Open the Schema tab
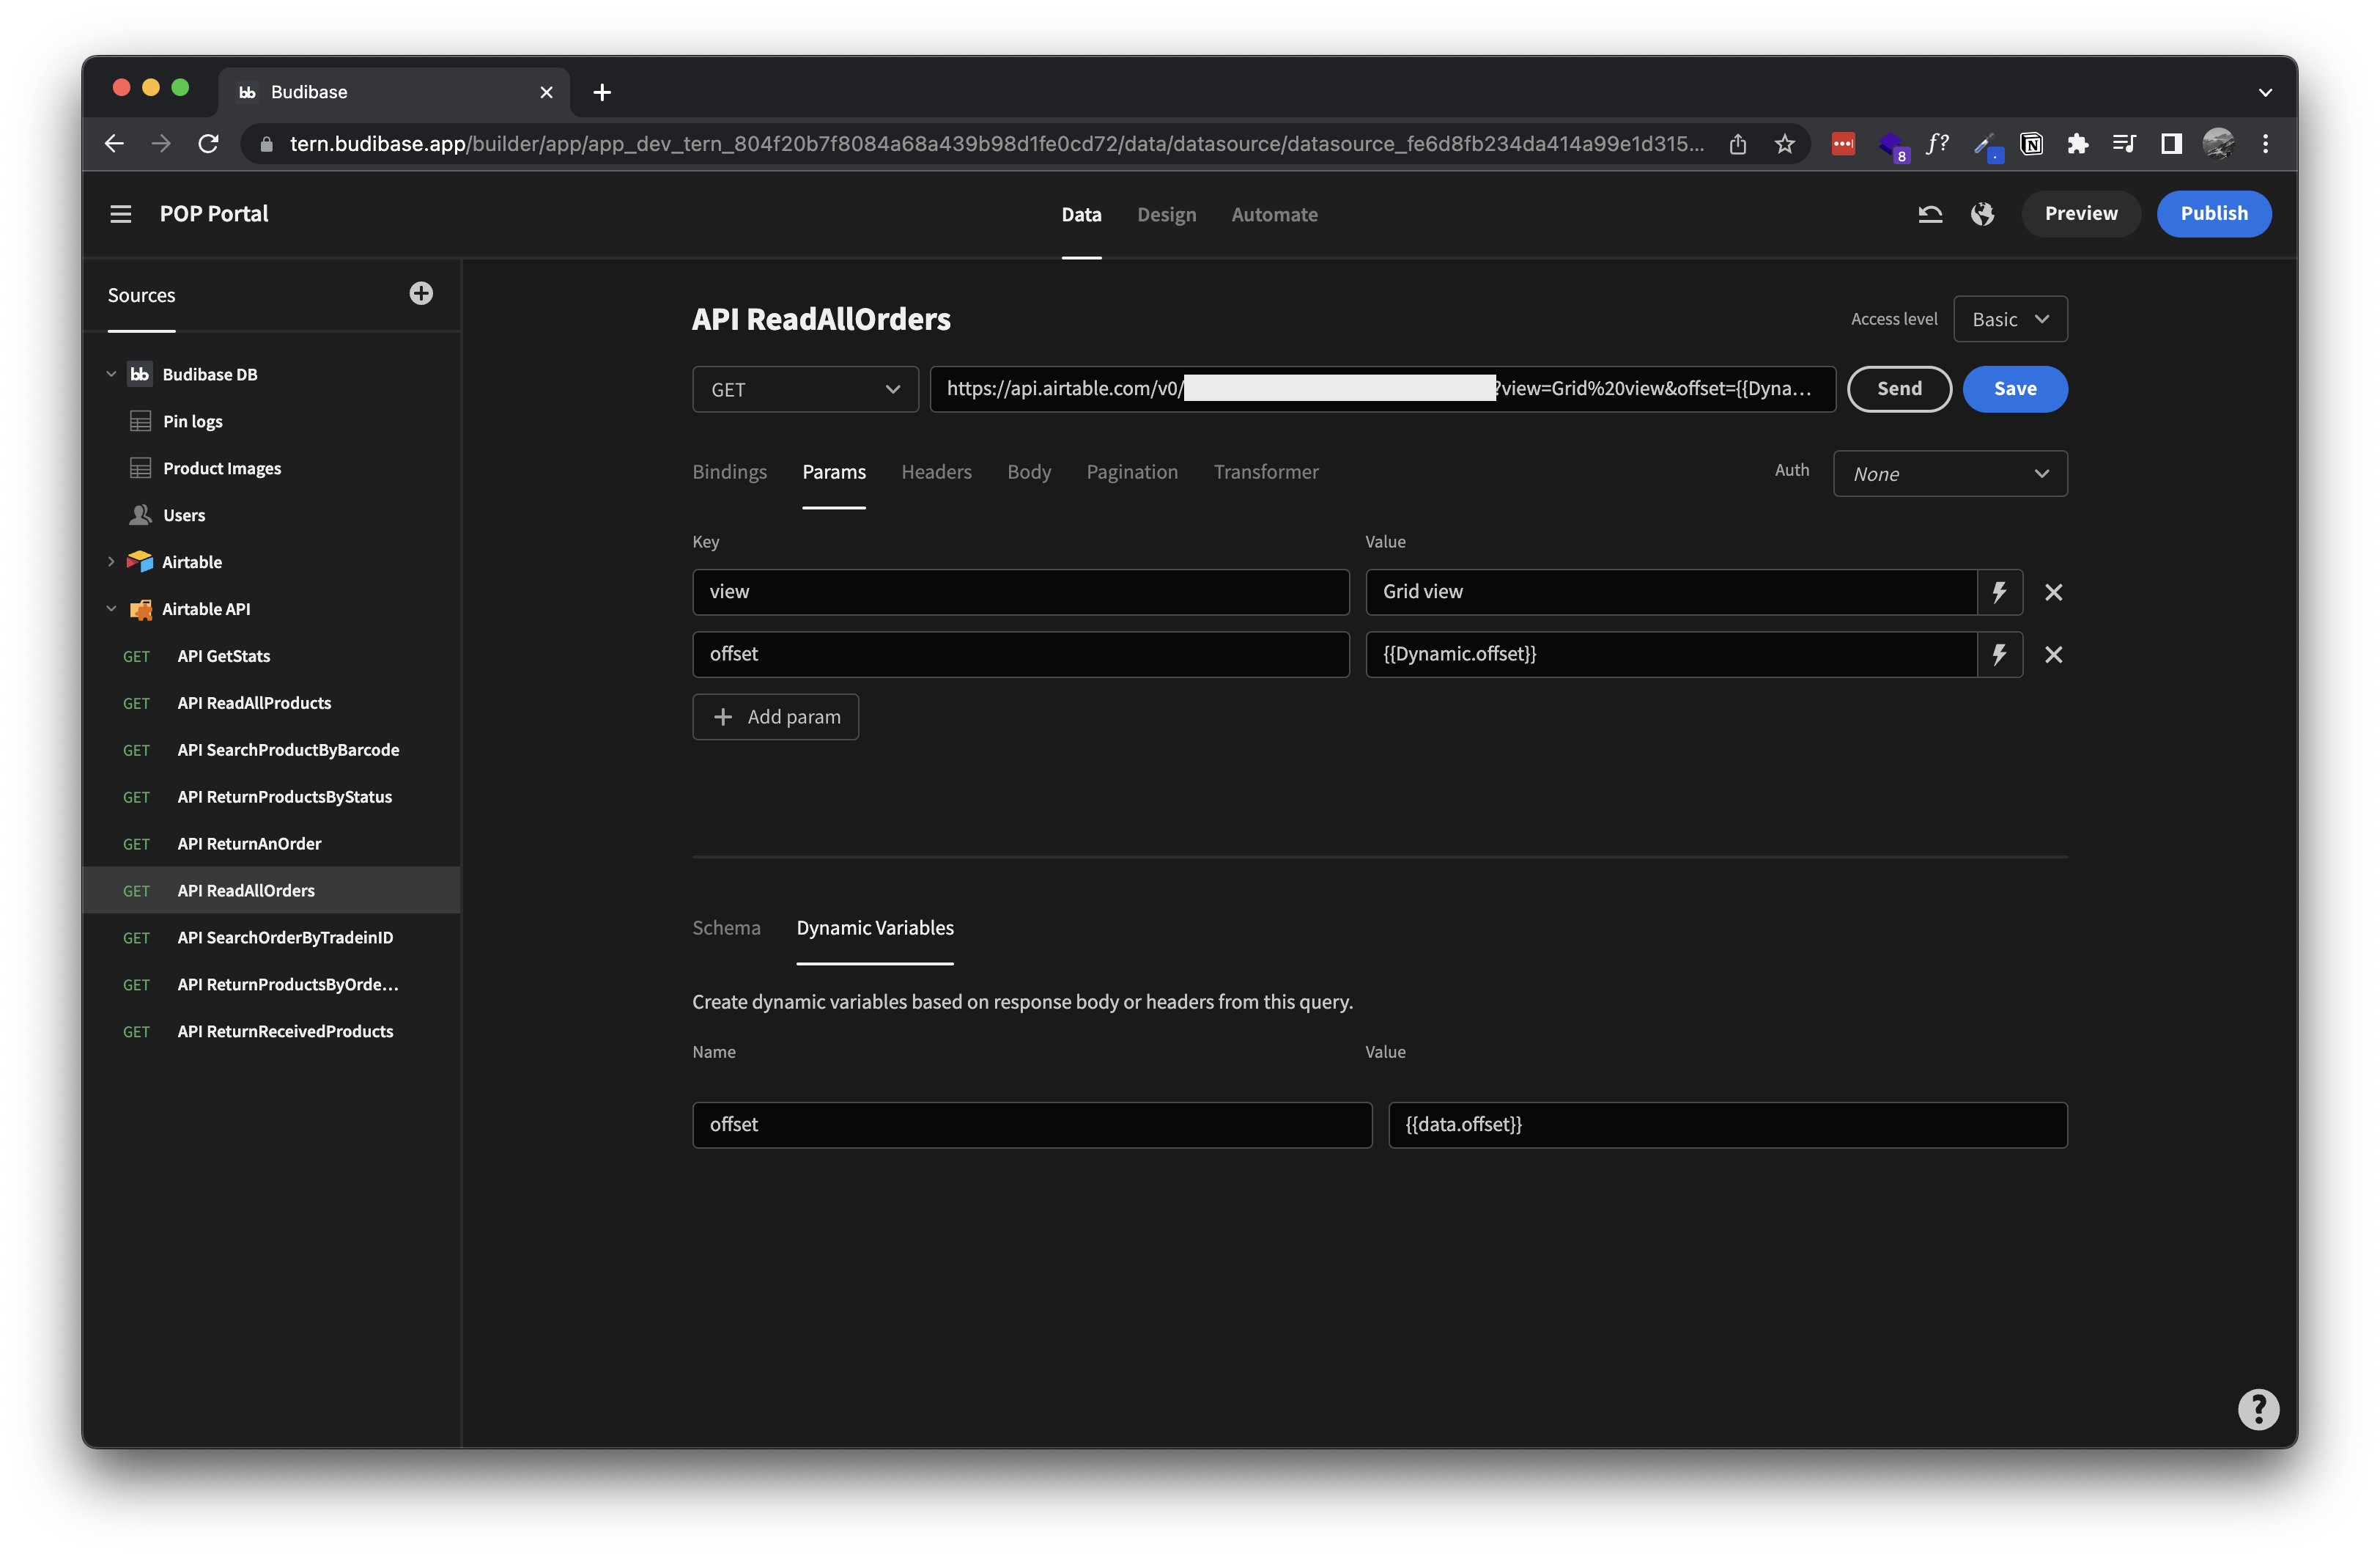This screenshot has width=2380, height=1557. (x=726, y=927)
